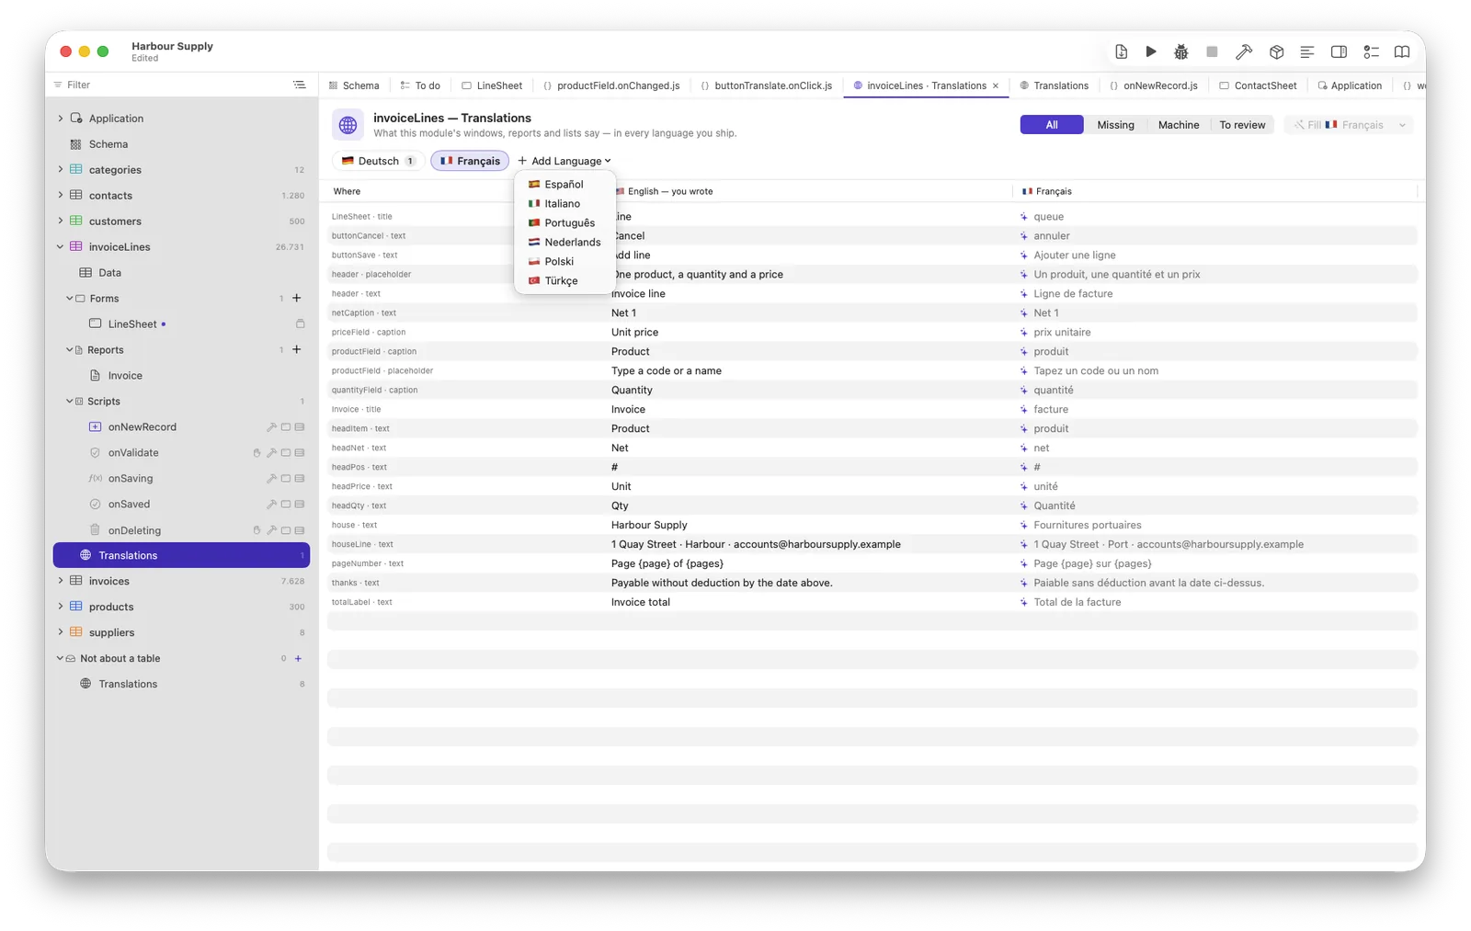Click the stop square button in toolbar
The height and width of the screenshot is (931, 1471).
[x=1212, y=51]
